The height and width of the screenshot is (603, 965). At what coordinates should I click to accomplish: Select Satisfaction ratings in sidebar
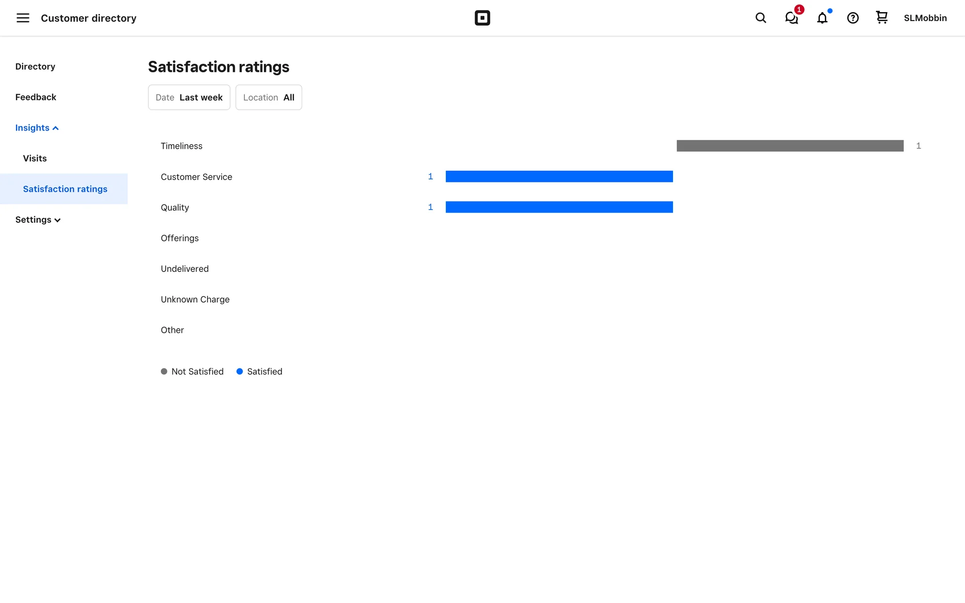(65, 189)
